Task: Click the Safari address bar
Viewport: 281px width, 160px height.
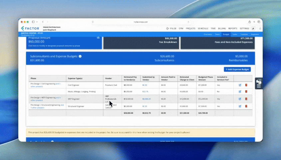Action: pos(140,22)
